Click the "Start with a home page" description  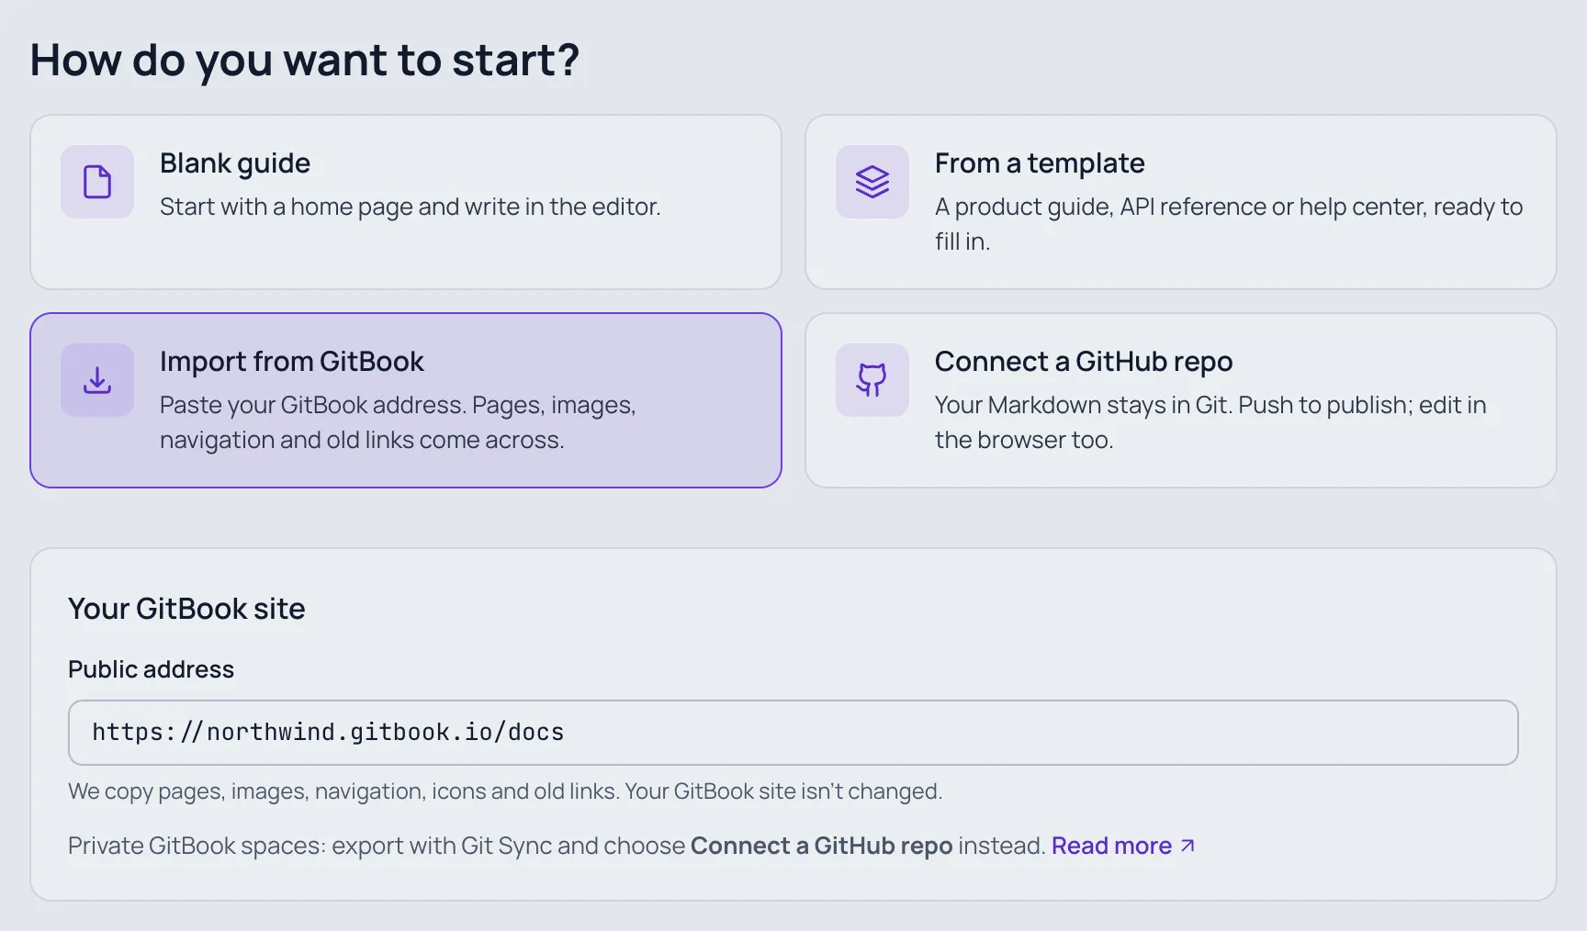[411, 207]
